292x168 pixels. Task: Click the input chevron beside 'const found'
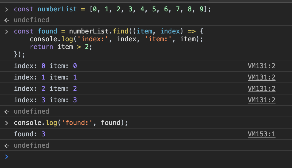click(7, 31)
